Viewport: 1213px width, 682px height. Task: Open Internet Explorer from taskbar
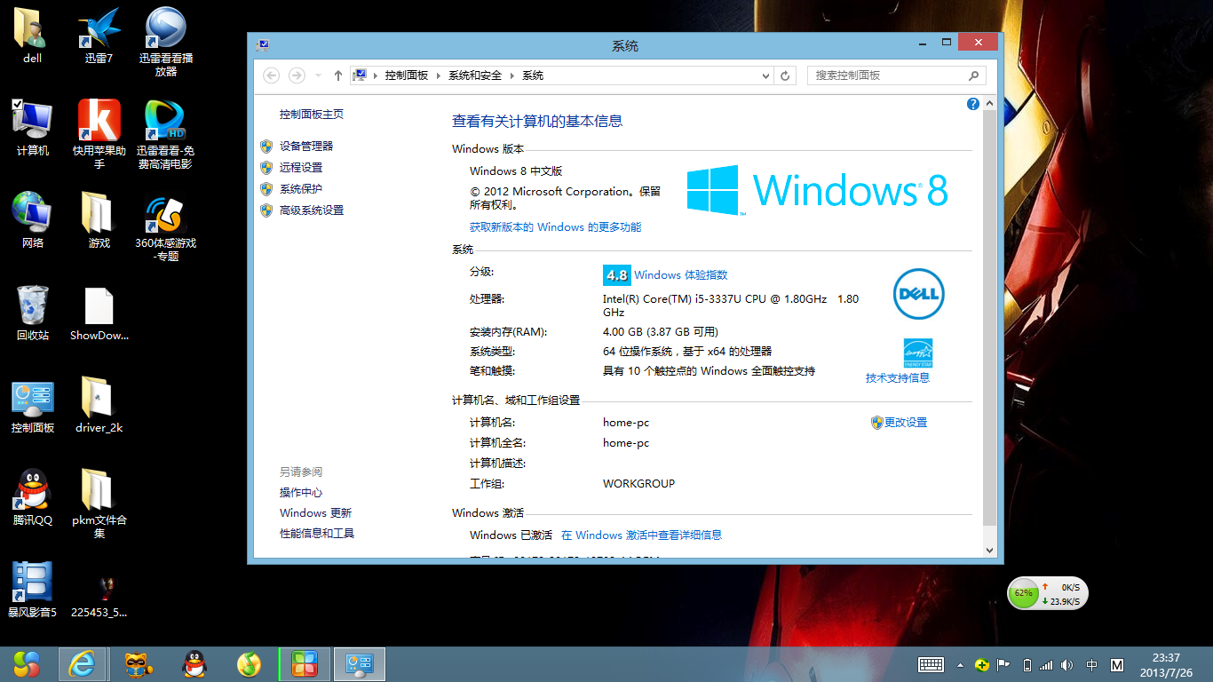83,664
